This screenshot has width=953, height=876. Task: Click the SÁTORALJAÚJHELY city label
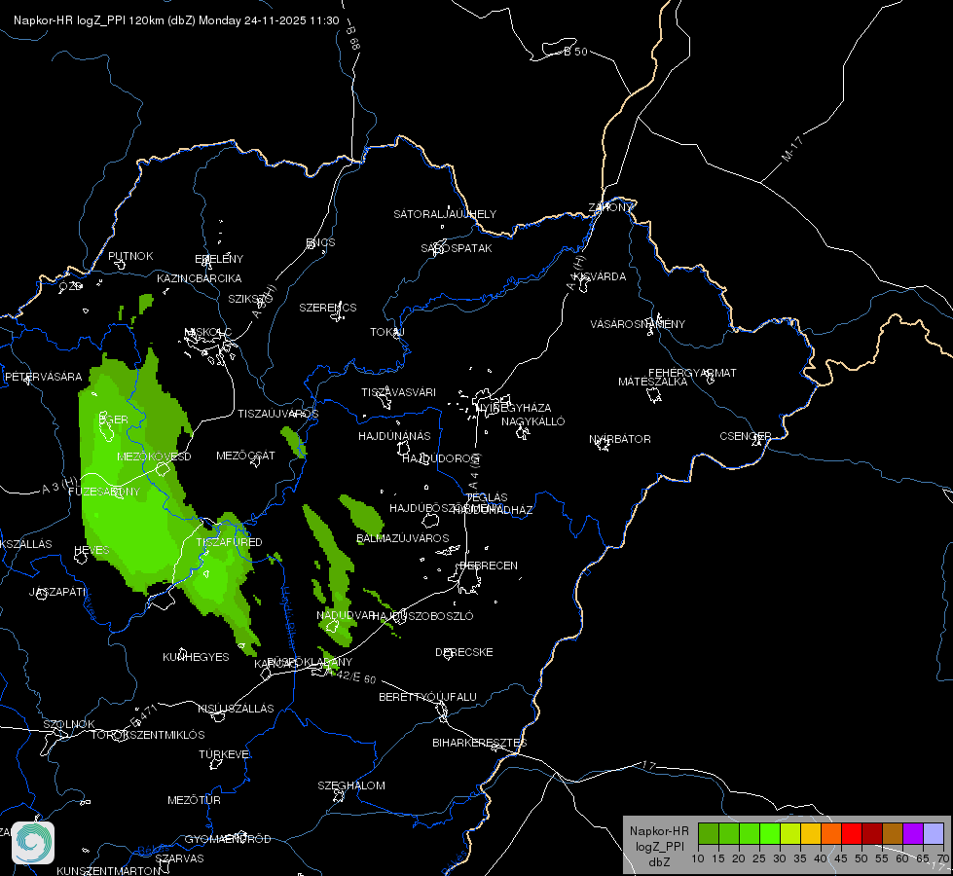click(x=445, y=214)
